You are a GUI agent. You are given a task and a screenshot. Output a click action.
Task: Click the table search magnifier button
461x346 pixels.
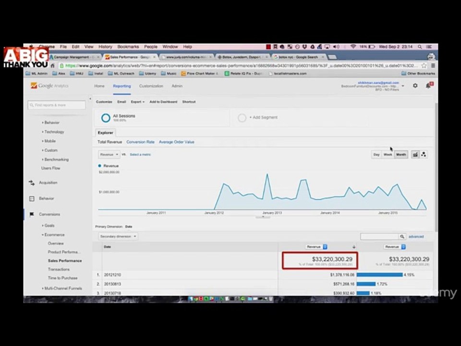click(402, 236)
